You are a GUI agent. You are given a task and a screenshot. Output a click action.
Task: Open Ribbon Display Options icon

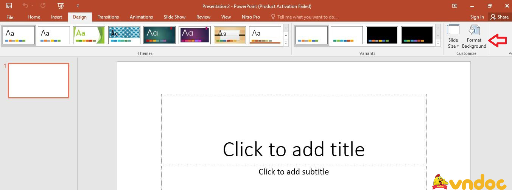pyautogui.click(x=454, y=6)
